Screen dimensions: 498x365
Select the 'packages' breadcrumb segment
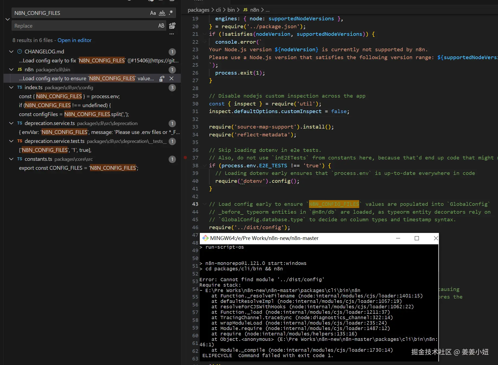(x=198, y=10)
